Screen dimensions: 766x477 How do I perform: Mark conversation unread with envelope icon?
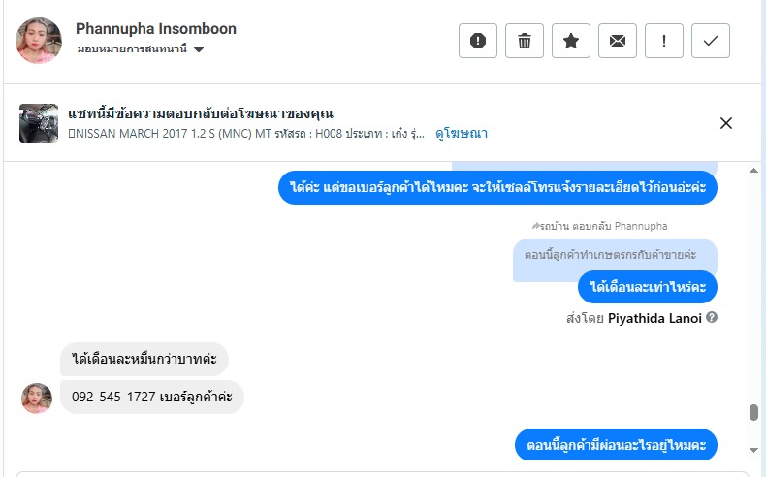point(618,41)
